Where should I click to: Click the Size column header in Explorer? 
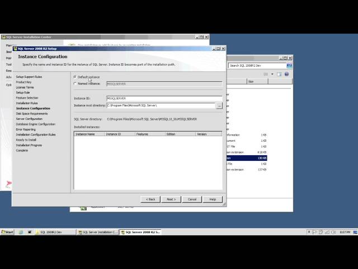tap(257, 82)
